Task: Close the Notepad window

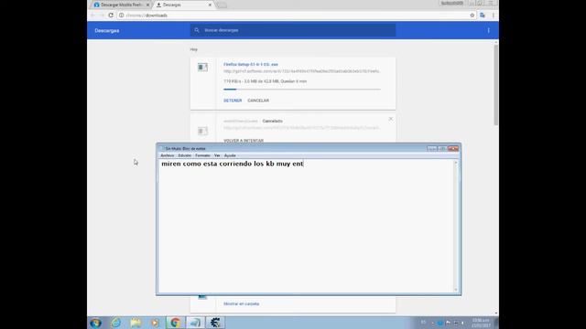Action: (453, 148)
